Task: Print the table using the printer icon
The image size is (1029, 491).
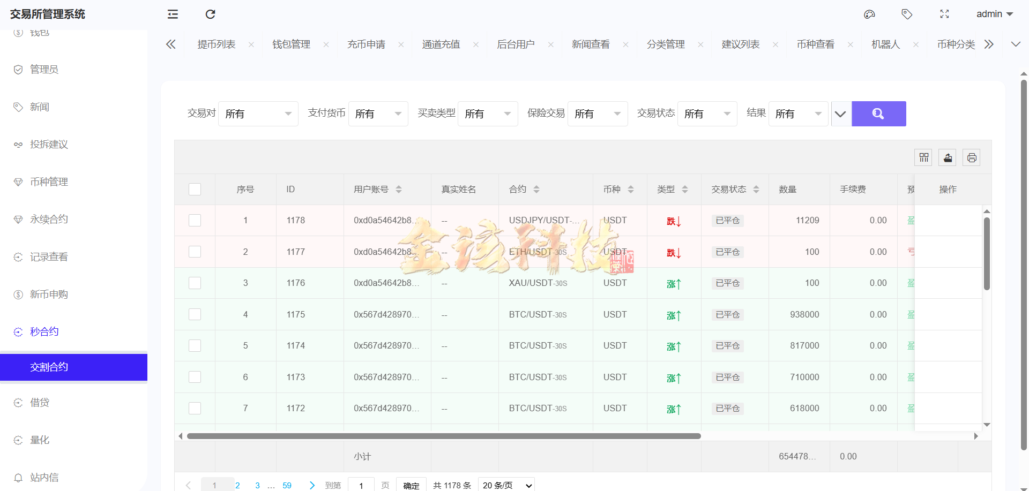Action: 972,157
